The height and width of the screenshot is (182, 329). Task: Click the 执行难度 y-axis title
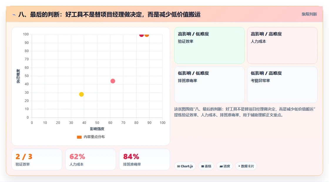click(x=18, y=76)
